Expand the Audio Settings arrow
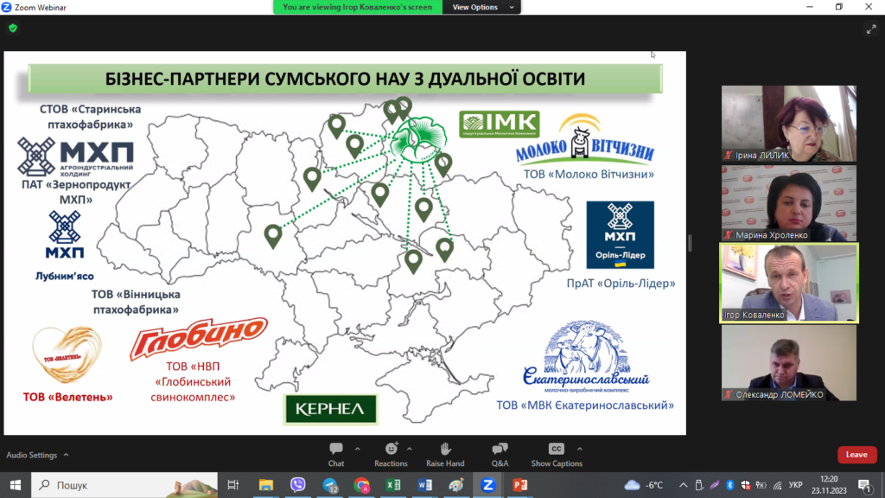The height and width of the screenshot is (498, 885). point(66,455)
